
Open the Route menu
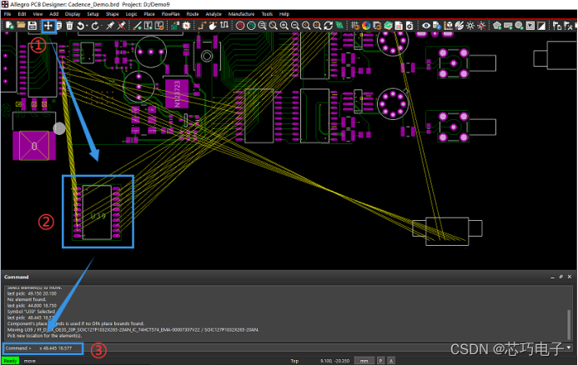click(x=193, y=14)
